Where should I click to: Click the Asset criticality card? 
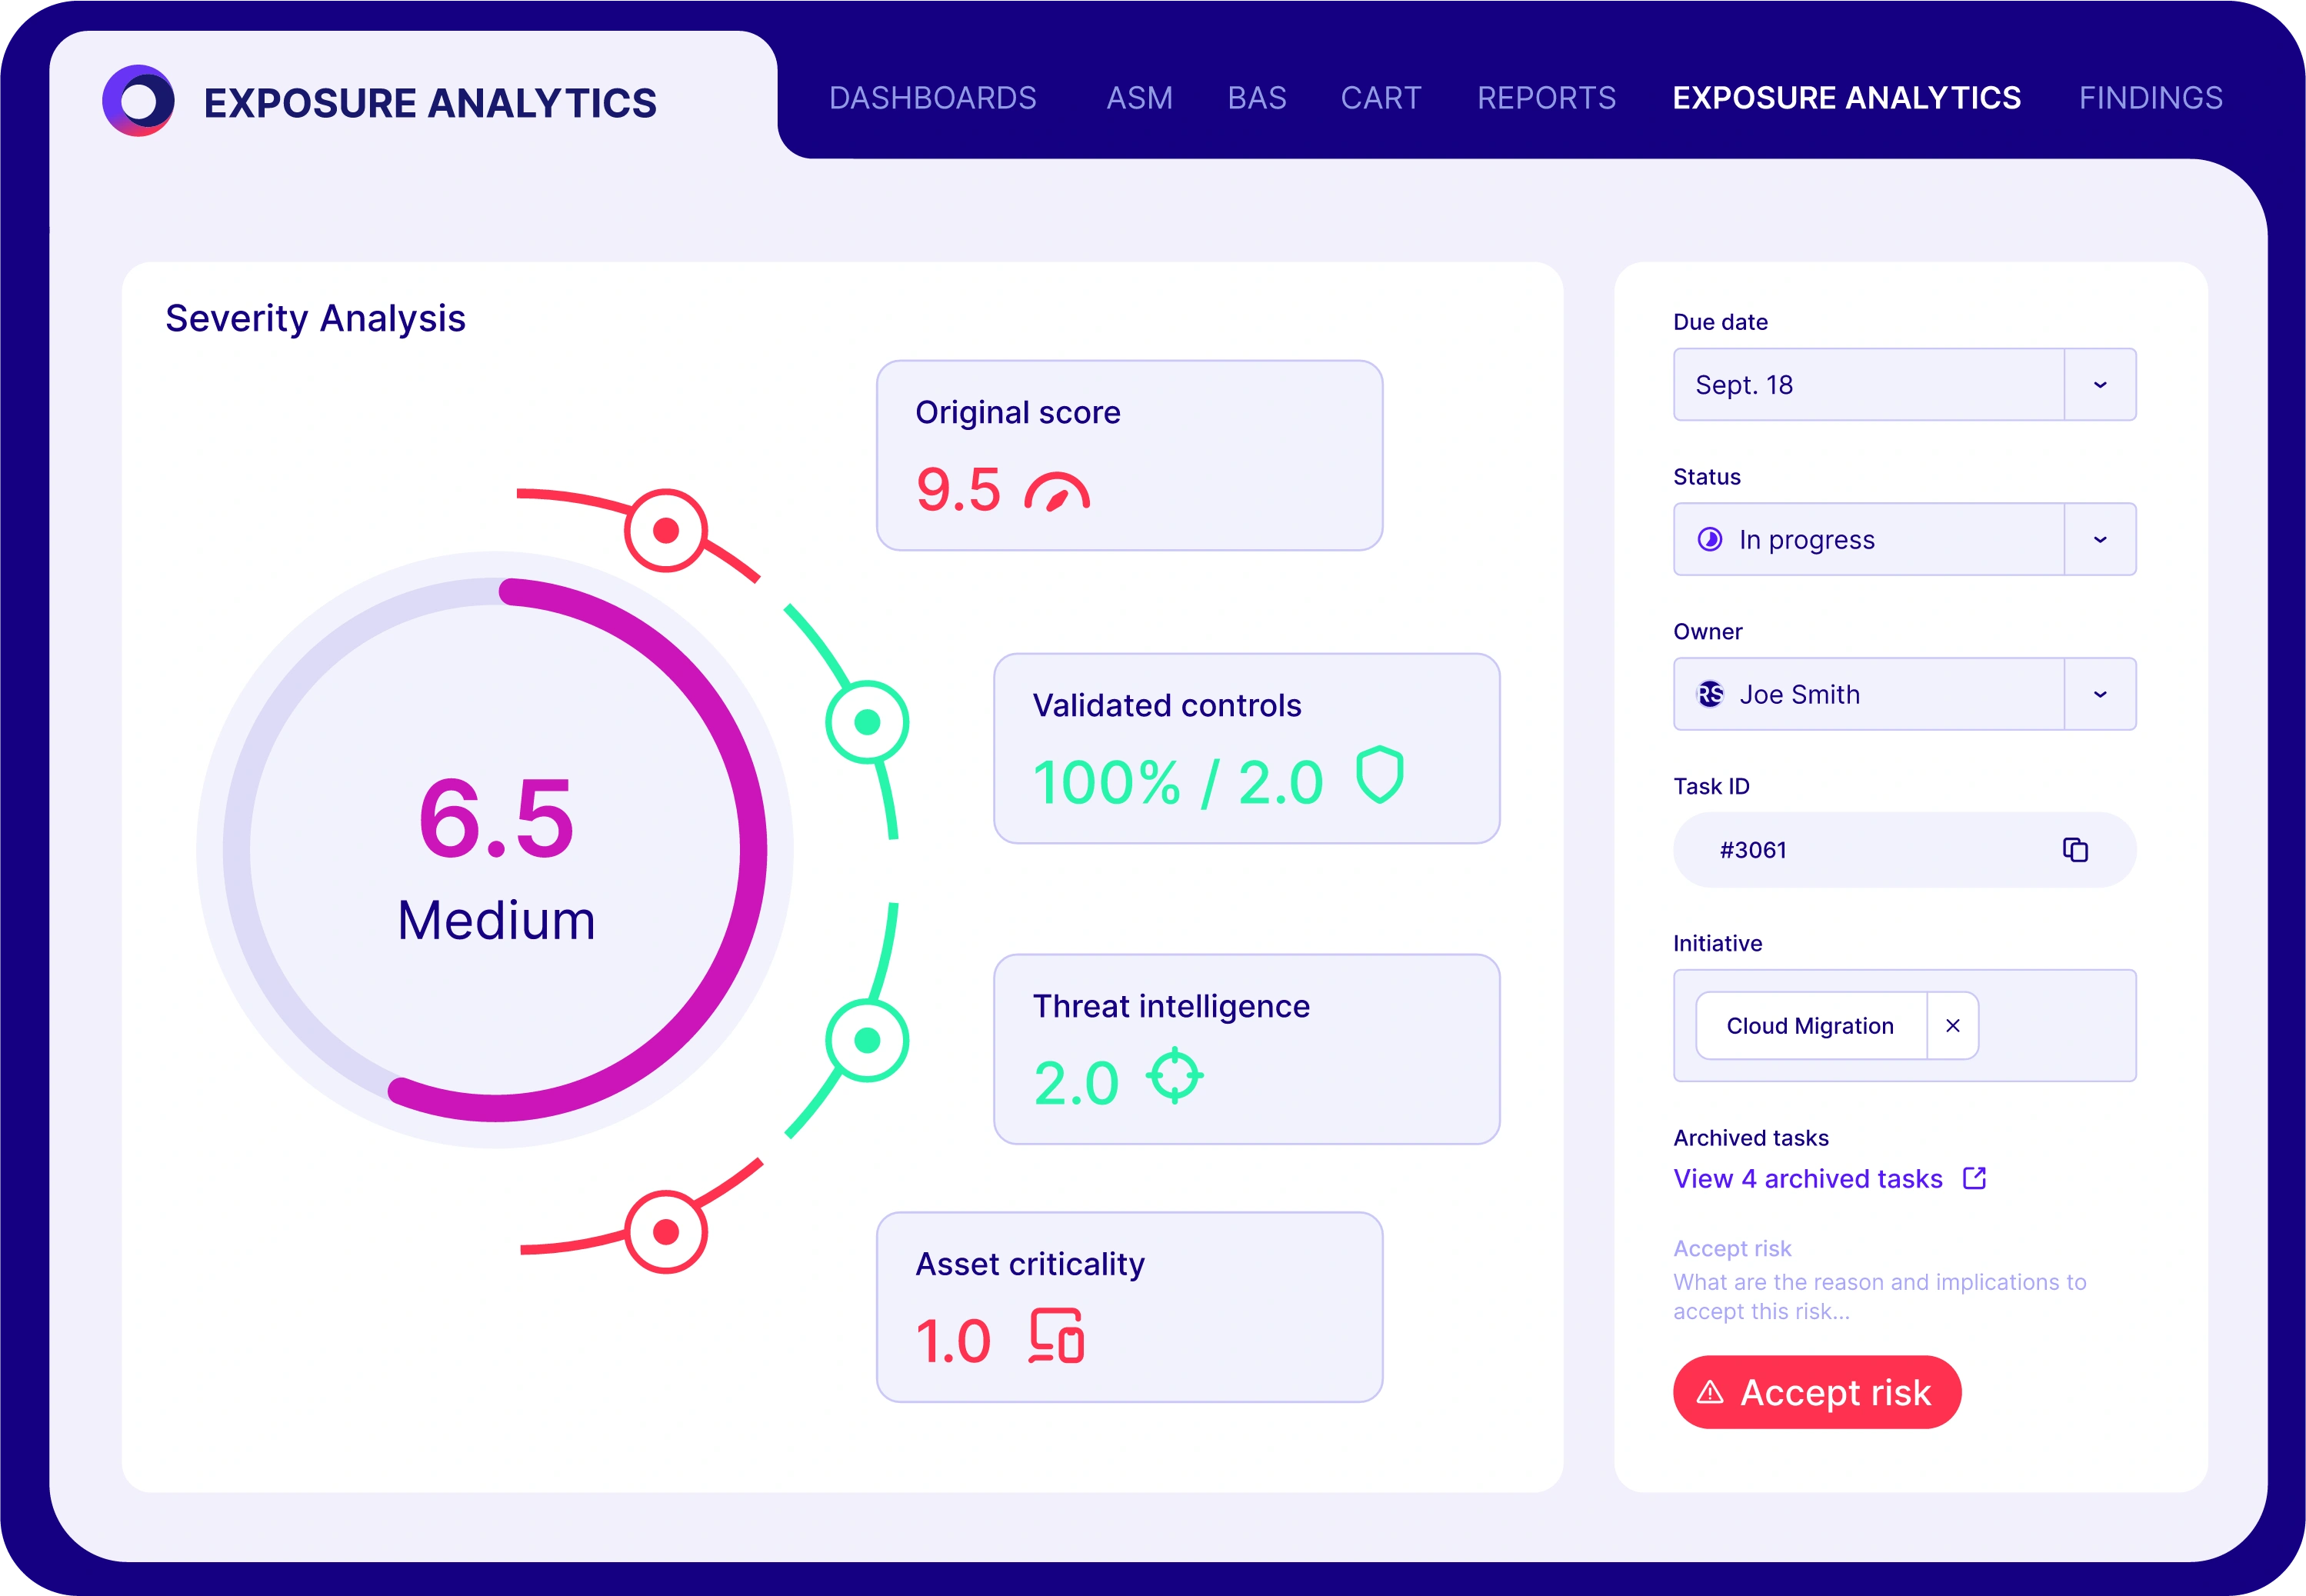point(1130,1307)
